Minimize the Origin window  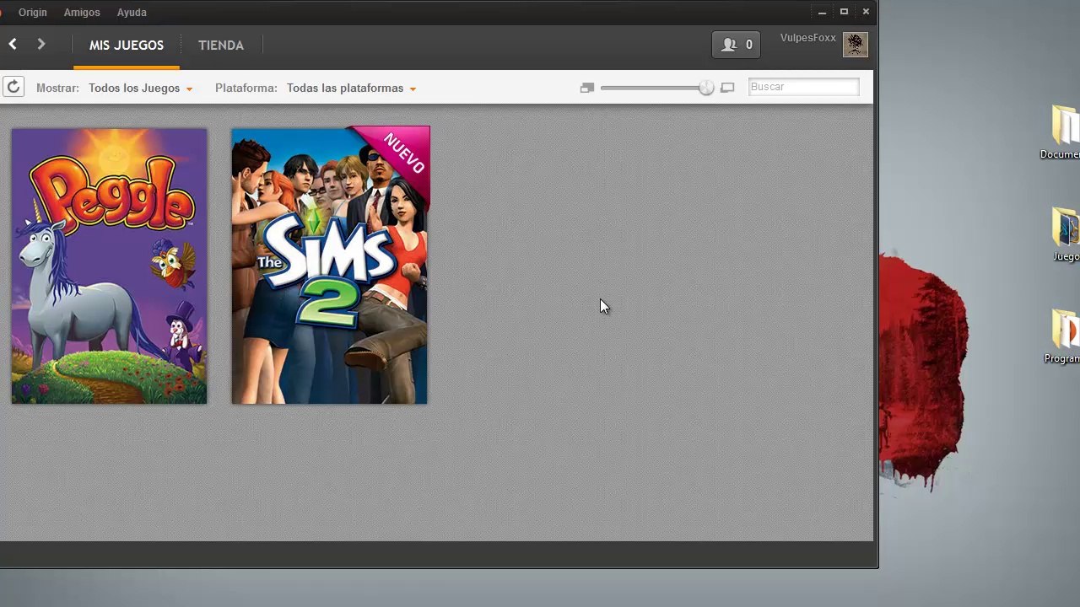(822, 12)
